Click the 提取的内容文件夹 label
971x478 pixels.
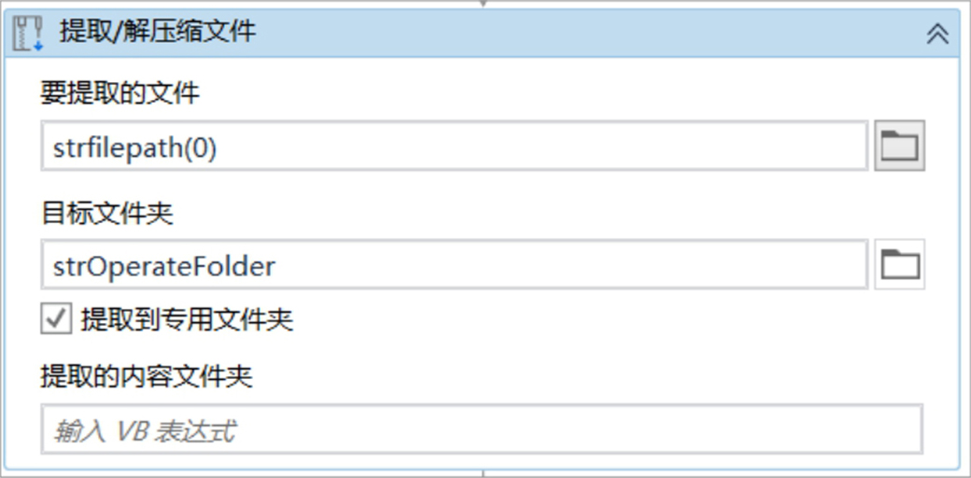tap(147, 375)
